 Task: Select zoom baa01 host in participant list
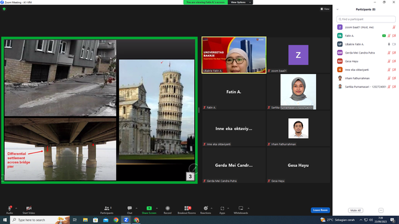pos(366,27)
